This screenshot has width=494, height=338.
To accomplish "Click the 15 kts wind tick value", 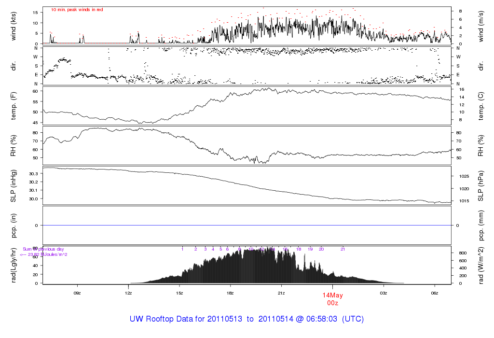I will 35,13.
